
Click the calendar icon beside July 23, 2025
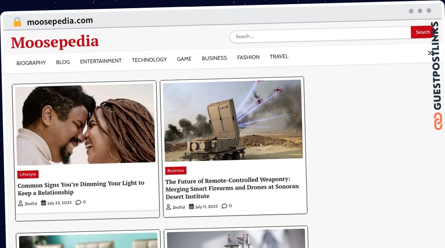click(x=43, y=203)
